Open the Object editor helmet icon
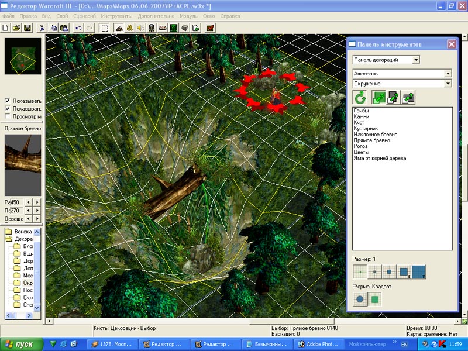Viewport: 468px width, 351px height. point(152,28)
